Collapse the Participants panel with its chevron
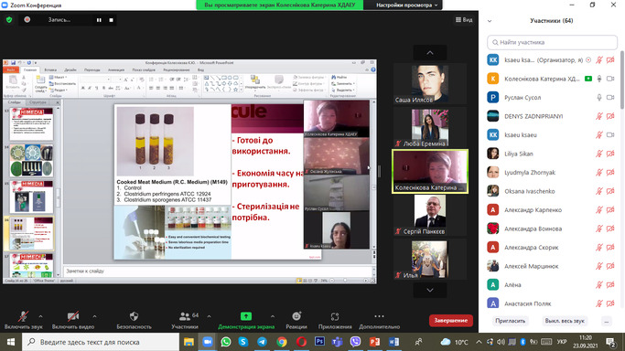This screenshot has height=351, width=625. 490,21
